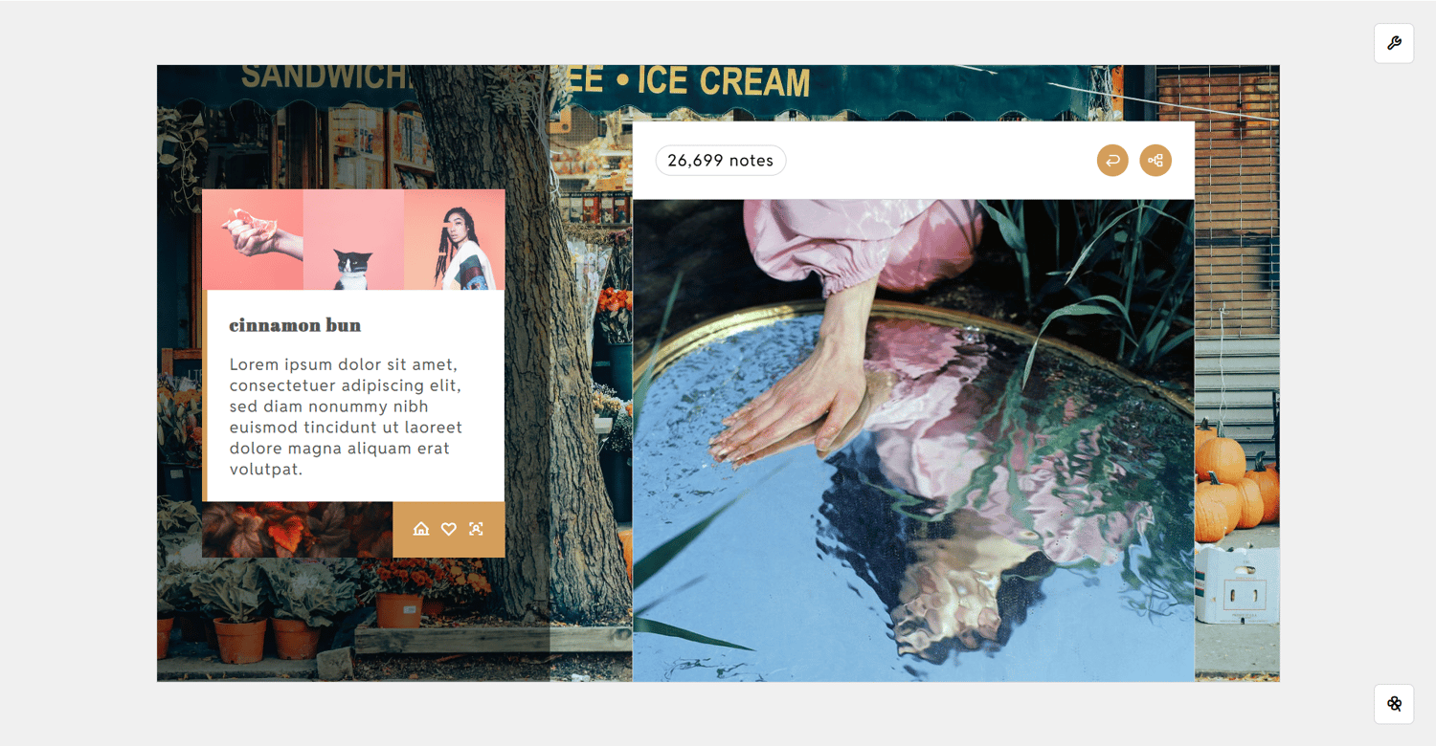1436x746 pixels.
Task: Click the white post header bar
Action: click(x=913, y=161)
